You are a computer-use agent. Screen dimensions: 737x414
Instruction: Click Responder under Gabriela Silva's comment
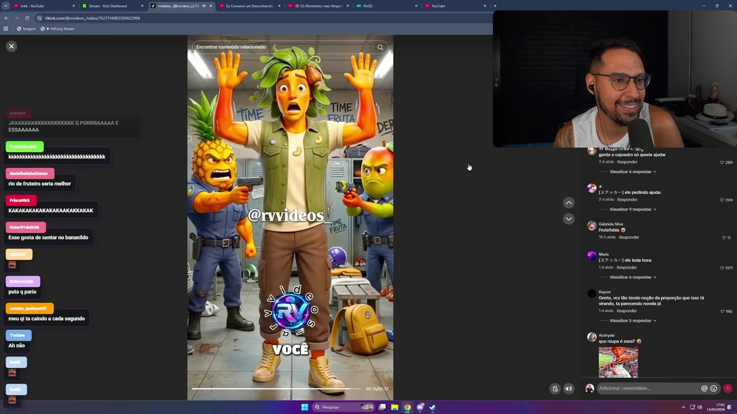pyautogui.click(x=629, y=237)
